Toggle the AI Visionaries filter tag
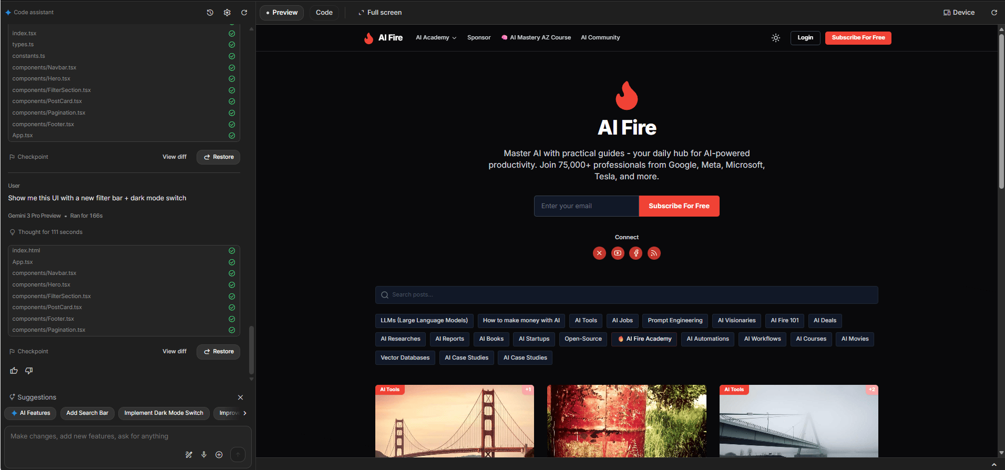 (737, 321)
